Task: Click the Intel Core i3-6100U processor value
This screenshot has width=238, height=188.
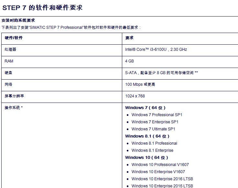Action: [x=156, y=50]
